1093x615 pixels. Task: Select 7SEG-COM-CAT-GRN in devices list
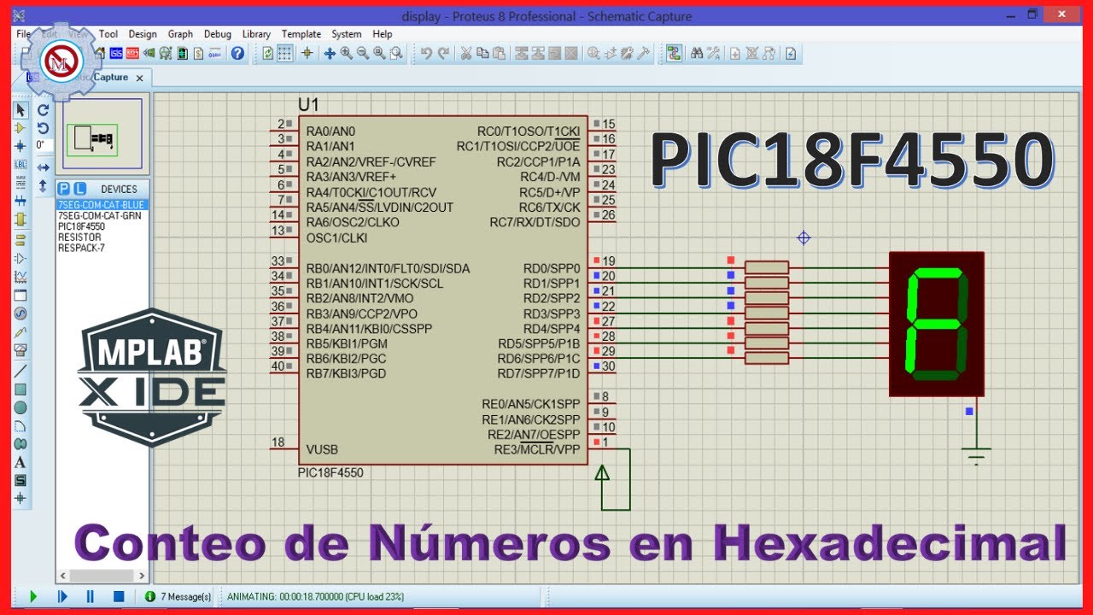[x=101, y=216]
